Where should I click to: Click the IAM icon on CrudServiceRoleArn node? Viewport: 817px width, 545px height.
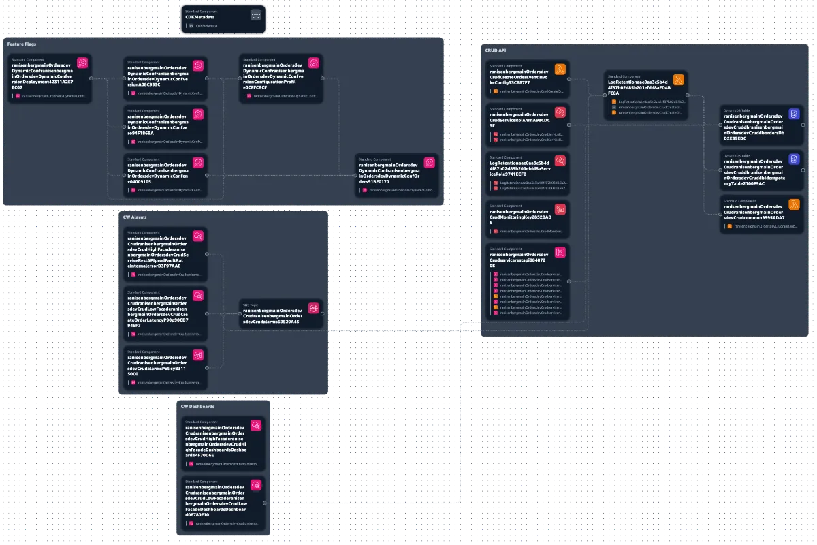560,112
